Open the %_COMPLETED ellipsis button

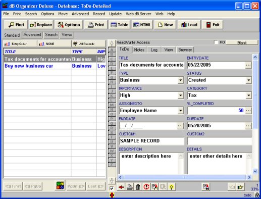pyautogui.click(x=248, y=111)
